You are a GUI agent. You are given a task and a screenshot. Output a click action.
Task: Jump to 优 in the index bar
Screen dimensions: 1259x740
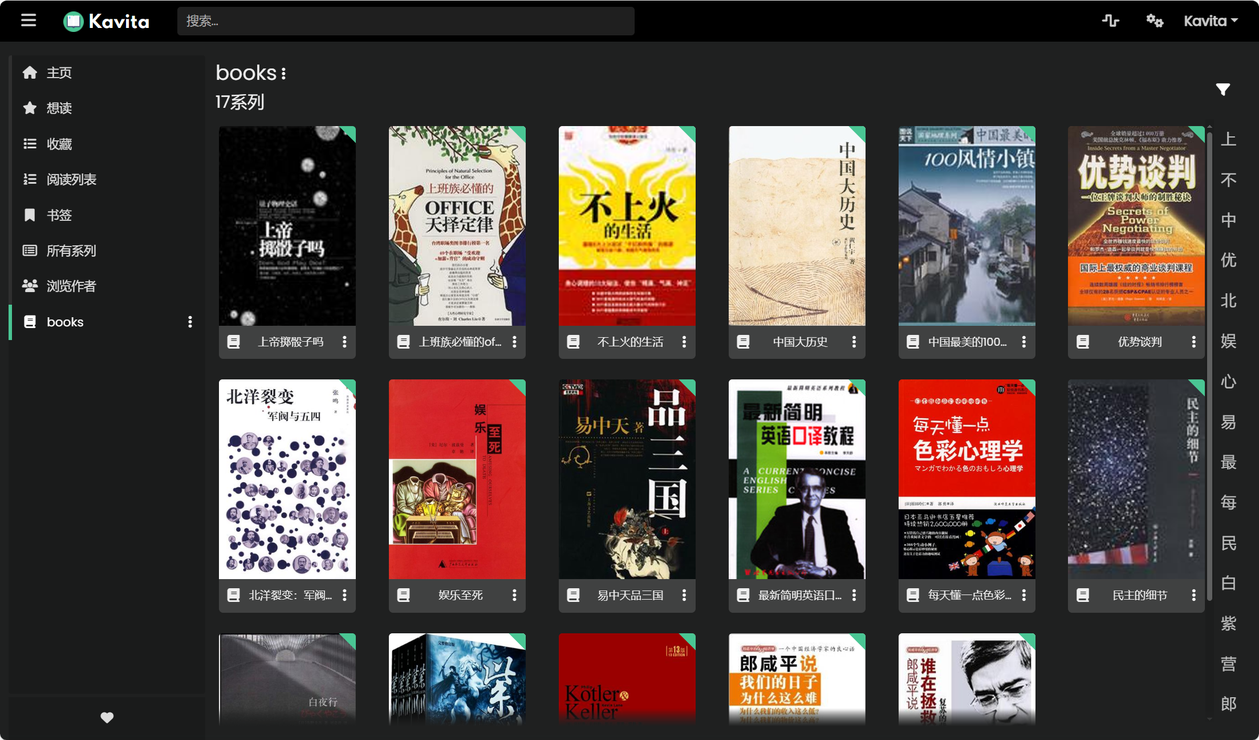tap(1228, 260)
